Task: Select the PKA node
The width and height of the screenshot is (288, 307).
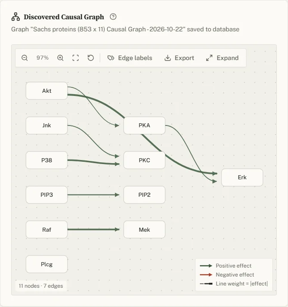Action: (144, 125)
